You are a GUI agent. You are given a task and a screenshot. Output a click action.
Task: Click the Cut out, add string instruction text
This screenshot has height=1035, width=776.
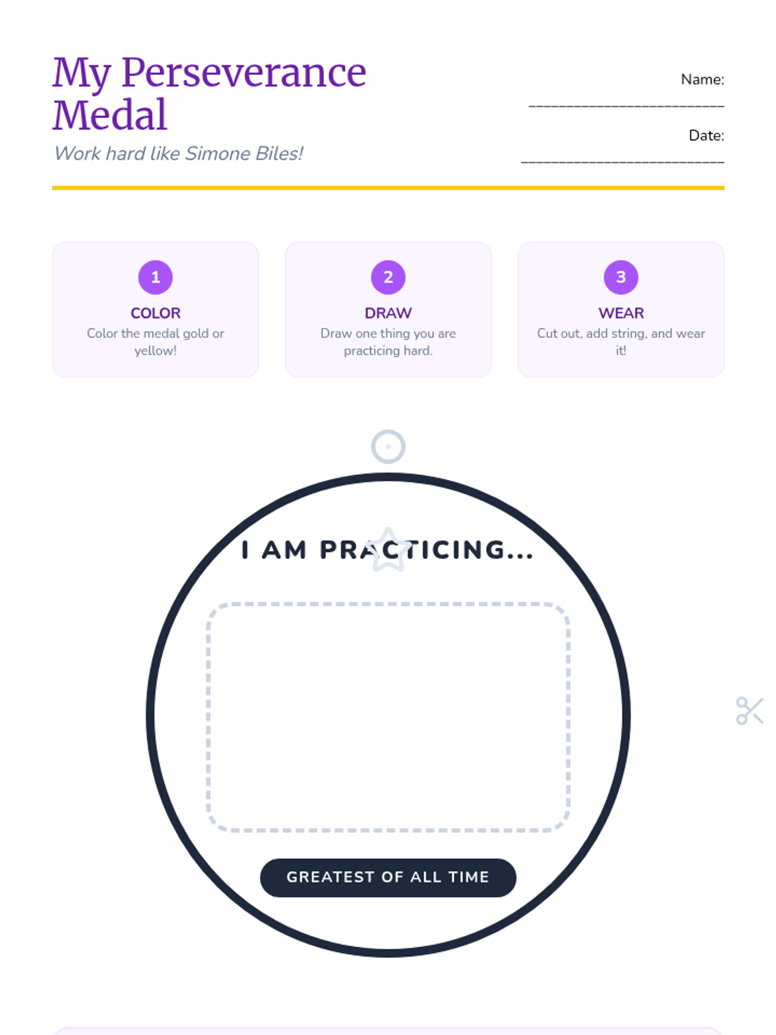pyautogui.click(x=621, y=342)
